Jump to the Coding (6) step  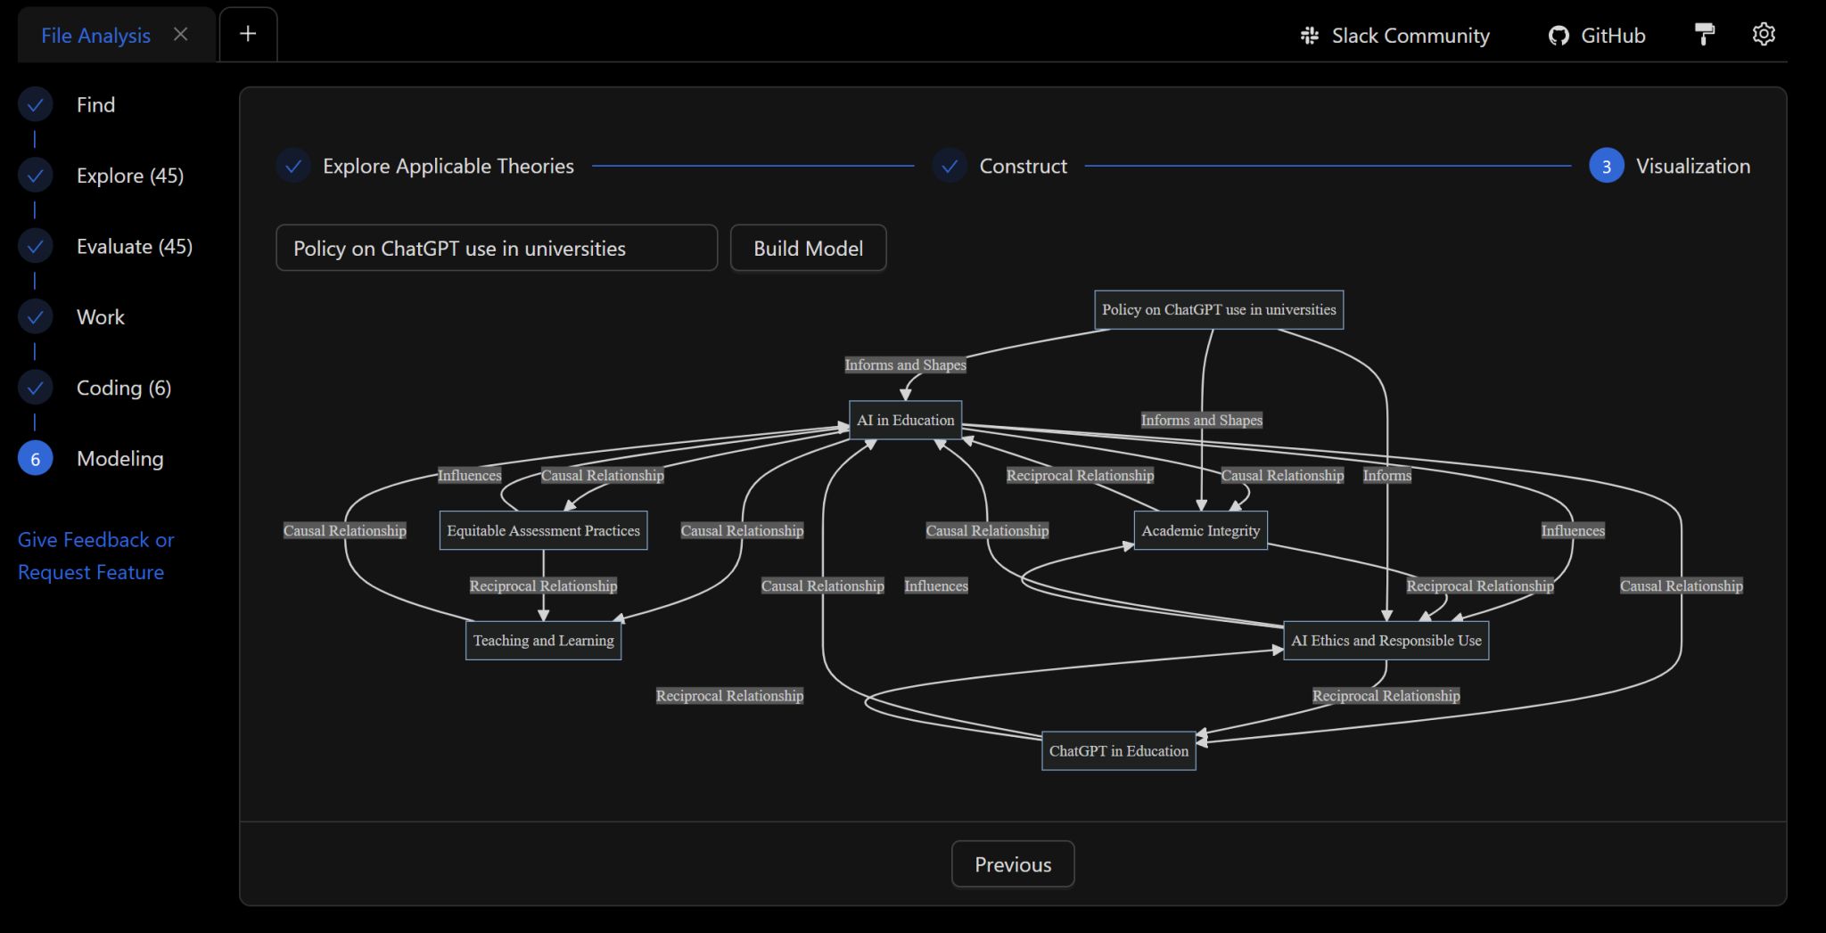pos(123,388)
